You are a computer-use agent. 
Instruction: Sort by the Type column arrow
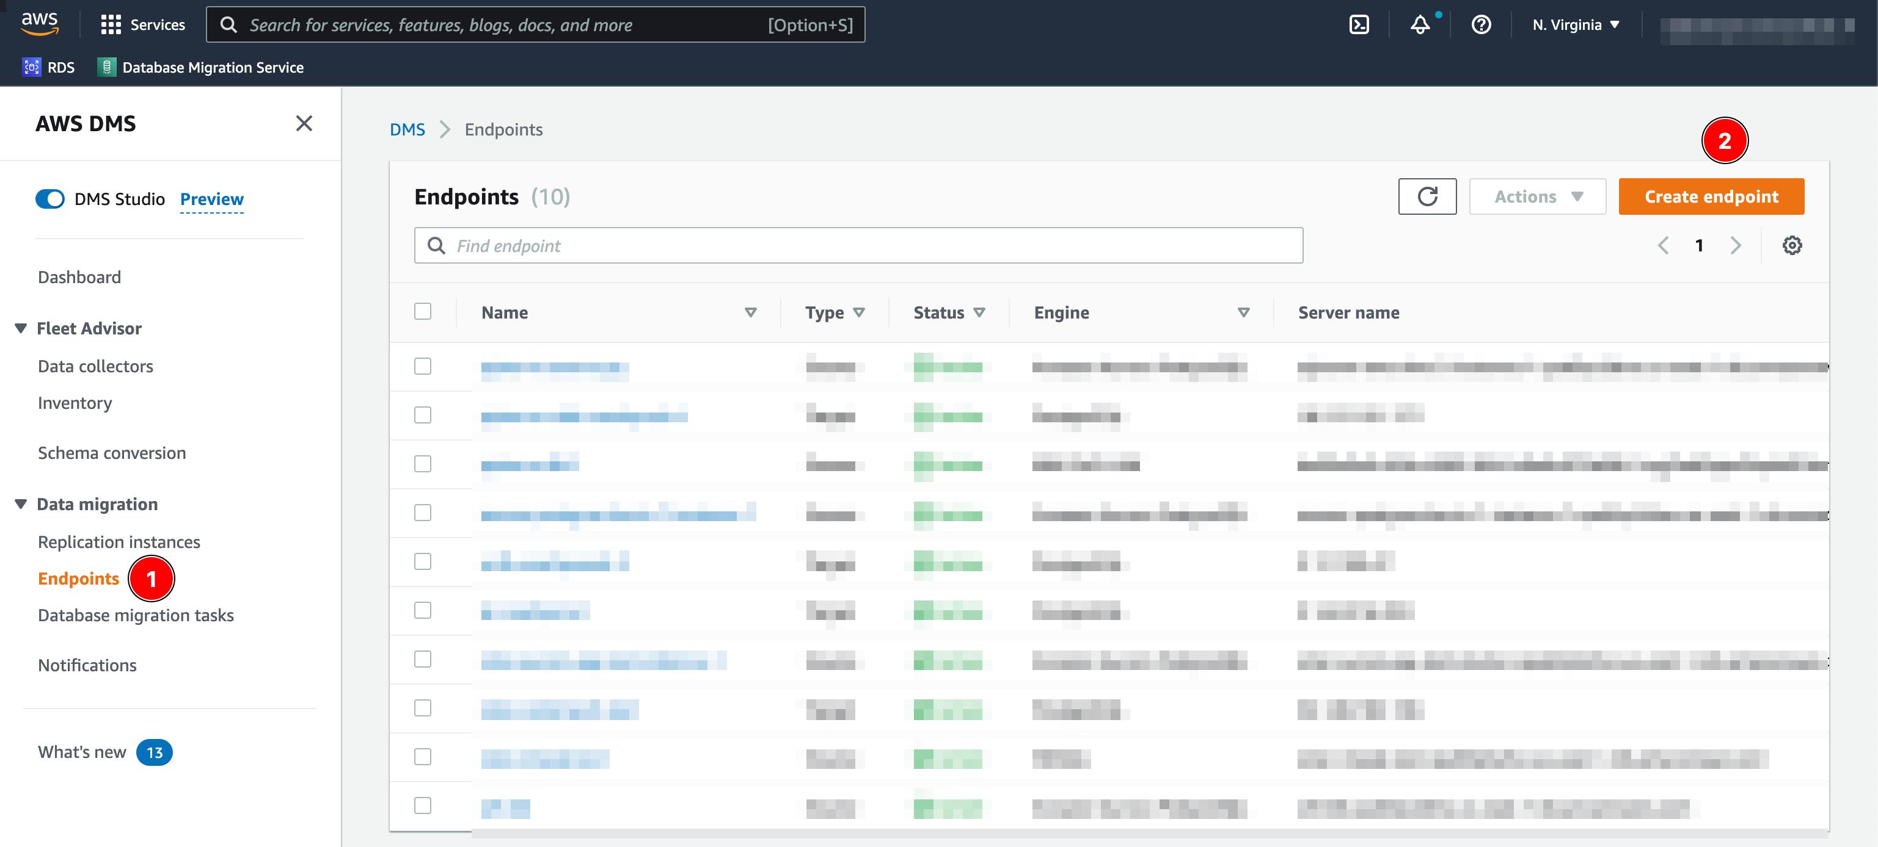pyautogui.click(x=859, y=312)
